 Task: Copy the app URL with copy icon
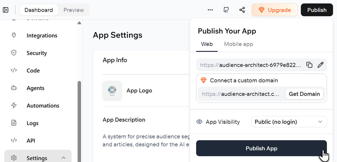(309, 65)
